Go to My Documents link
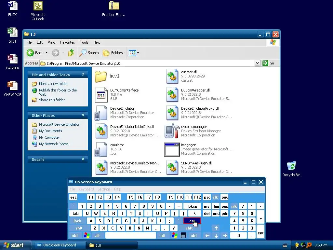The height and width of the screenshot is (250, 333). [50, 131]
